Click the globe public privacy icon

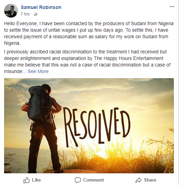pos(36,14)
